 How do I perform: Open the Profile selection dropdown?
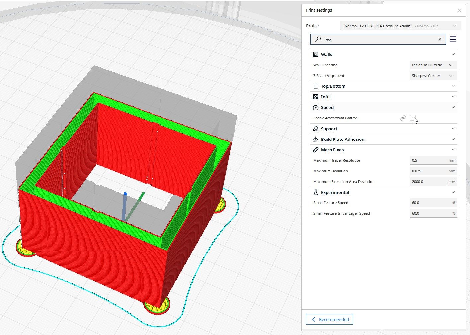(x=401, y=26)
